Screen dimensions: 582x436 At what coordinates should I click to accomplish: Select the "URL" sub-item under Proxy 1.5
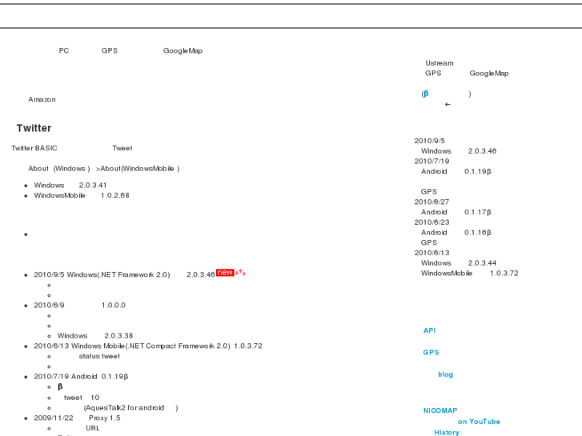coord(93,428)
